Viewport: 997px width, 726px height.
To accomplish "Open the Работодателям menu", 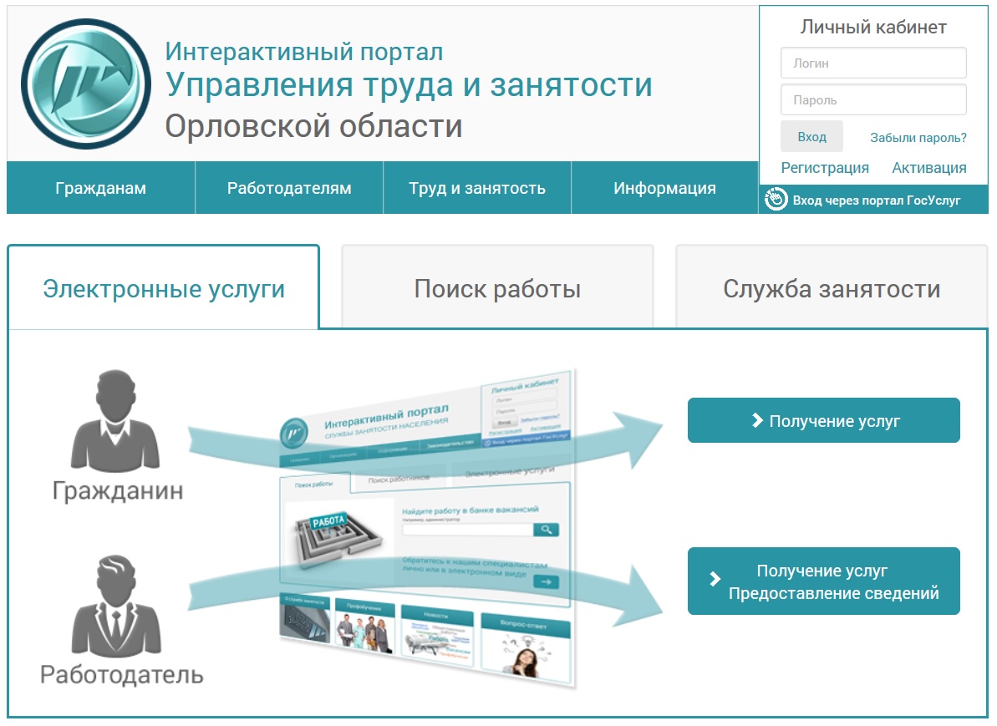I will (x=289, y=188).
